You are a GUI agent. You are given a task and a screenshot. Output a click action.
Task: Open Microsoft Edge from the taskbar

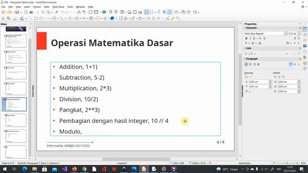25,169
